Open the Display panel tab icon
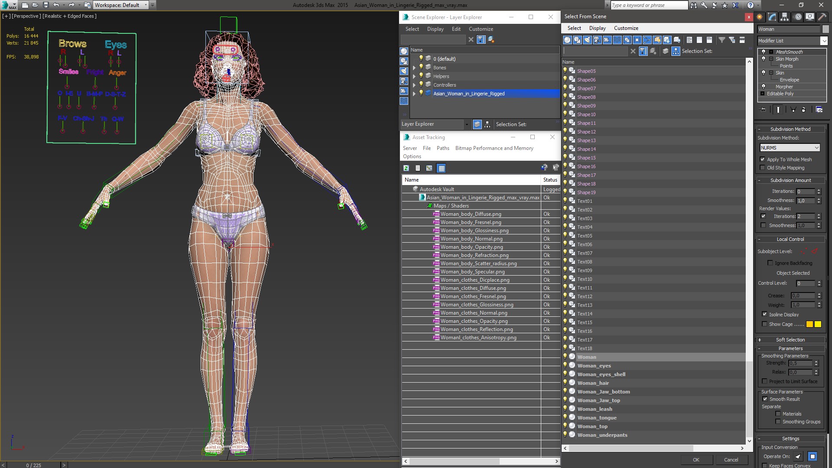The height and width of the screenshot is (468, 832). pos(809,17)
